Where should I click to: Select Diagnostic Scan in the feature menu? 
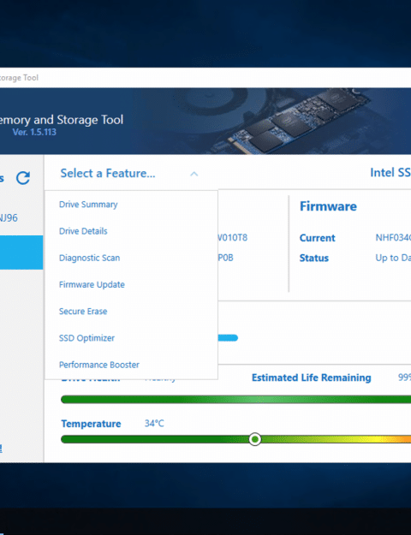[89, 258]
